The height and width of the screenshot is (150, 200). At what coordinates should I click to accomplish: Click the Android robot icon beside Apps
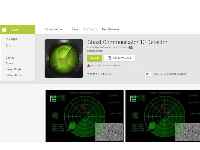point(4,29)
